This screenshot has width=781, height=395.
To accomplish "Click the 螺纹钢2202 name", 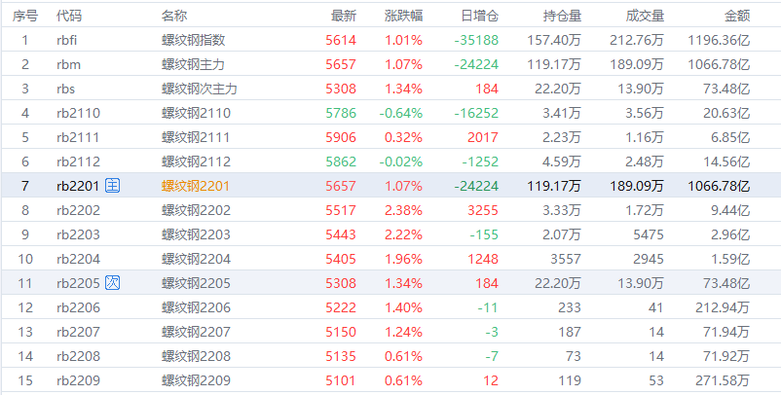I will (x=195, y=209).
